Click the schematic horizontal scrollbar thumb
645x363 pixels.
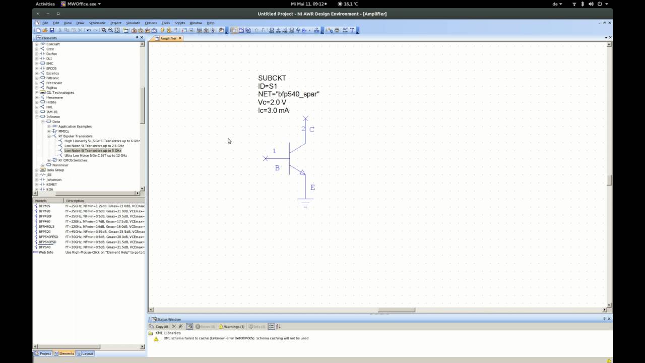(x=397, y=310)
